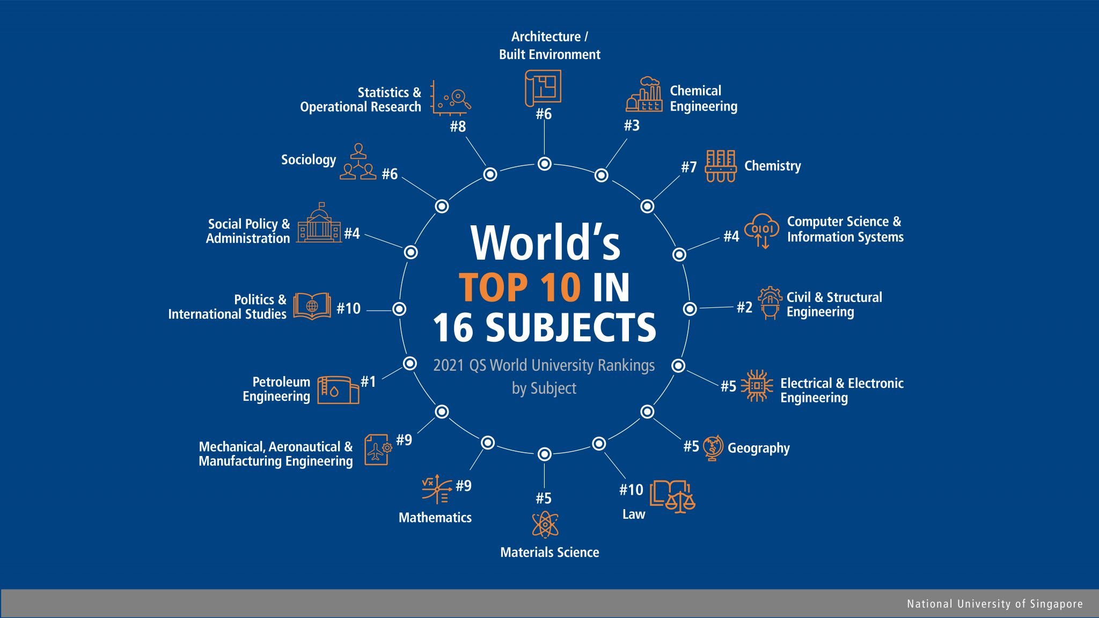Viewport: 1099px width, 618px height.
Task: Click the Materials Science atom icon
Action: 545,525
